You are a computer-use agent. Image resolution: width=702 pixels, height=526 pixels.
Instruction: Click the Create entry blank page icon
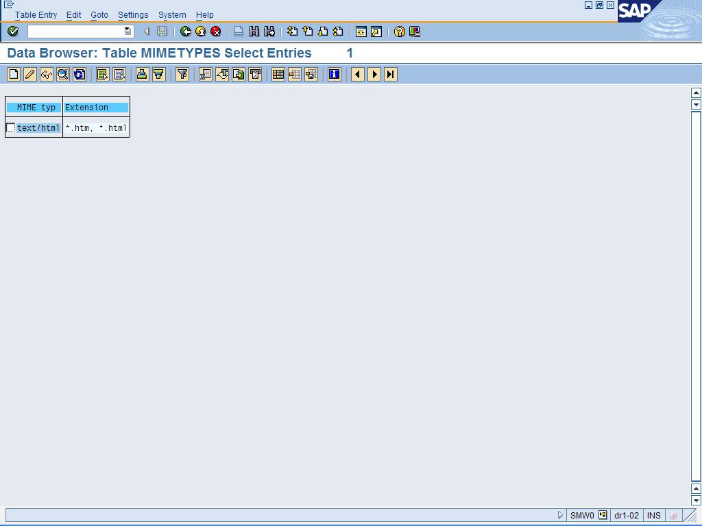(x=14, y=74)
